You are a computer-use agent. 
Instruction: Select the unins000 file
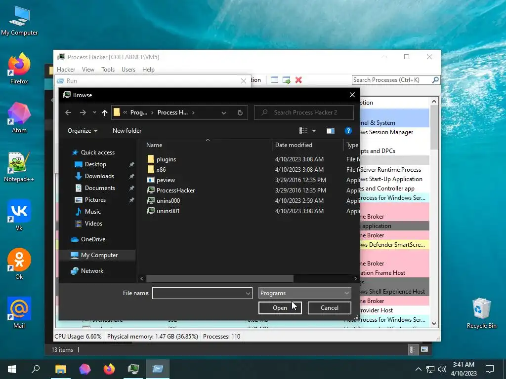tap(168, 200)
